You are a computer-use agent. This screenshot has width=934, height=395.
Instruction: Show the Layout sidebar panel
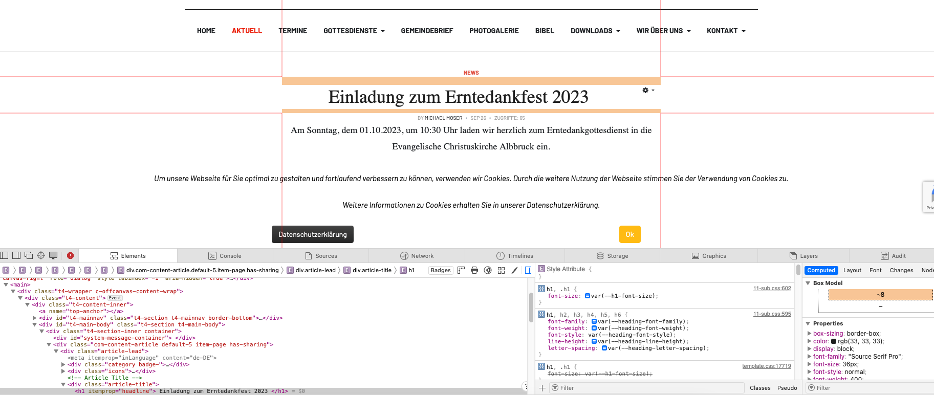click(x=852, y=270)
